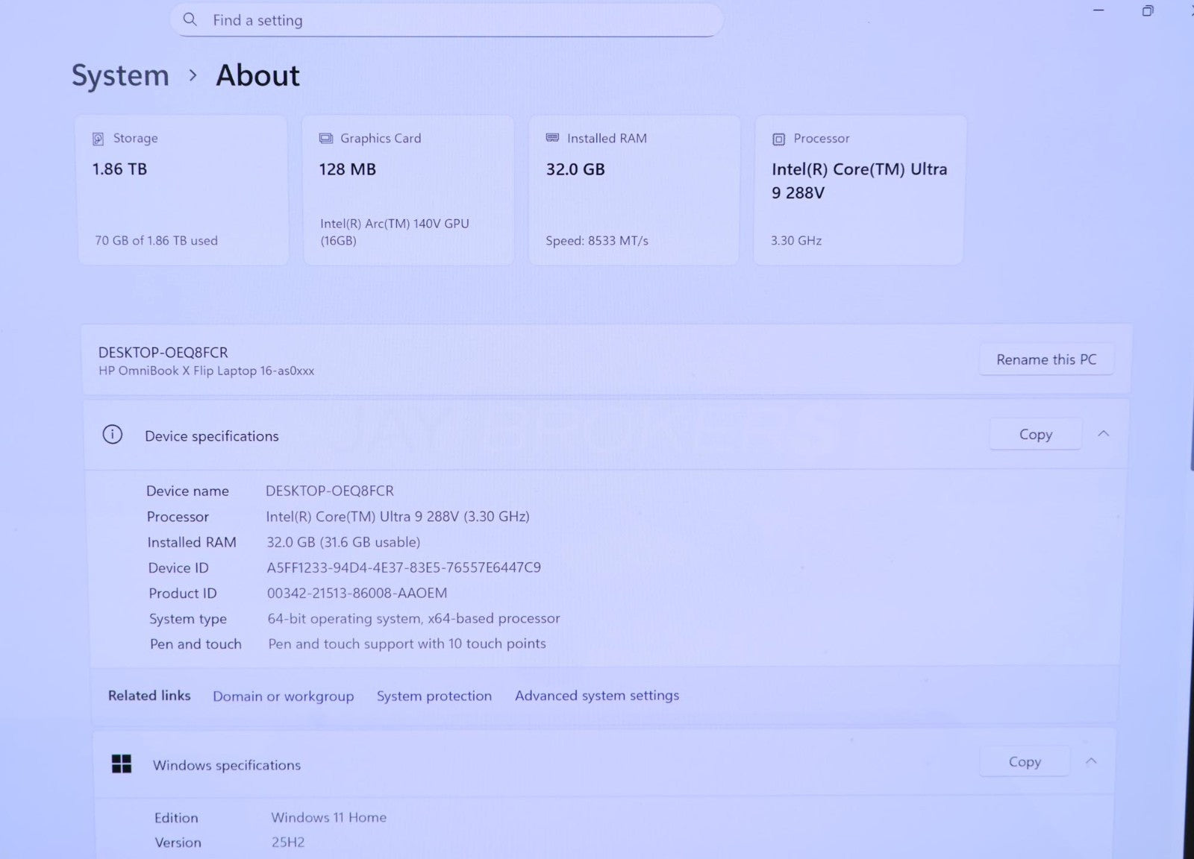
Task: Open System protection link
Action: pyautogui.click(x=434, y=696)
